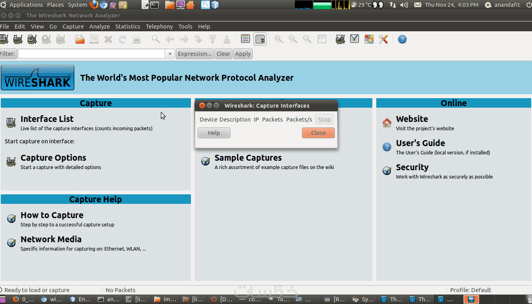The image size is (532, 304).
Task: Click the restart capture toolbar icon
Action: [x=61, y=39]
